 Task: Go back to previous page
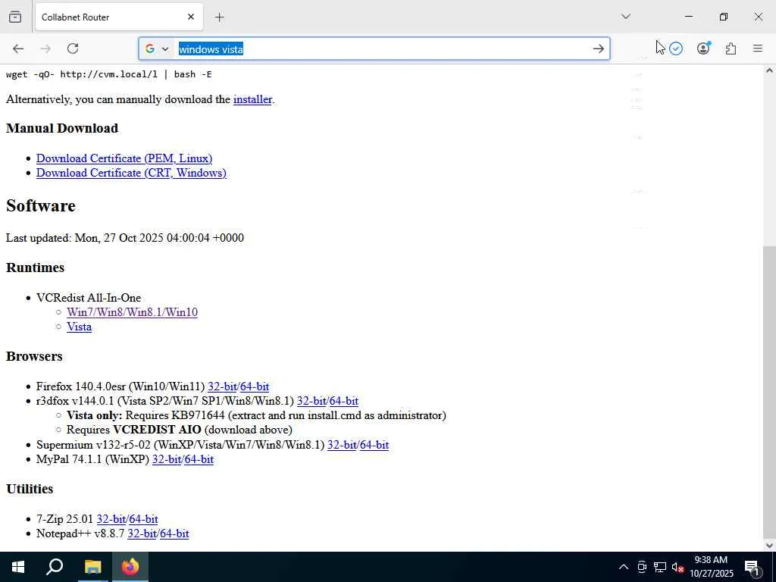point(18,48)
